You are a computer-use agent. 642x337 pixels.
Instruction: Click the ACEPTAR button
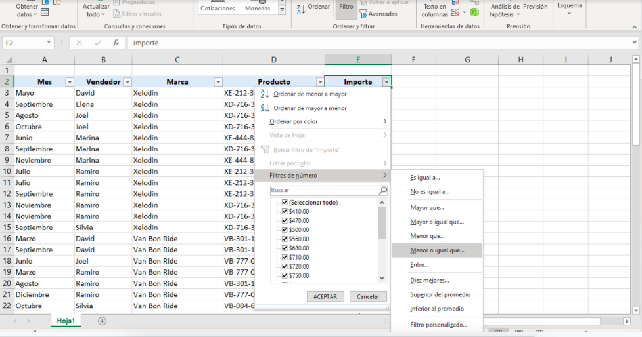point(325,296)
